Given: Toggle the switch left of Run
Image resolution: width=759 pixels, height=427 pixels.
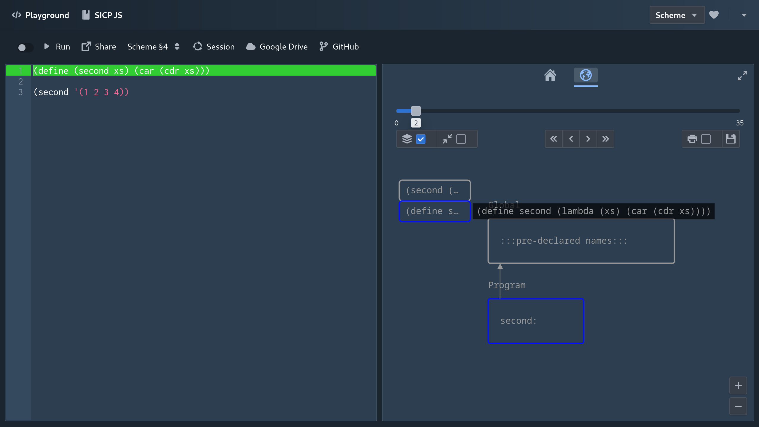Looking at the screenshot, I should click(x=25, y=47).
